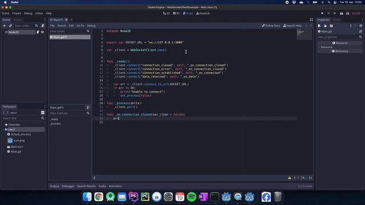Open the script editor Search menu
365x205 pixels.
62,26
